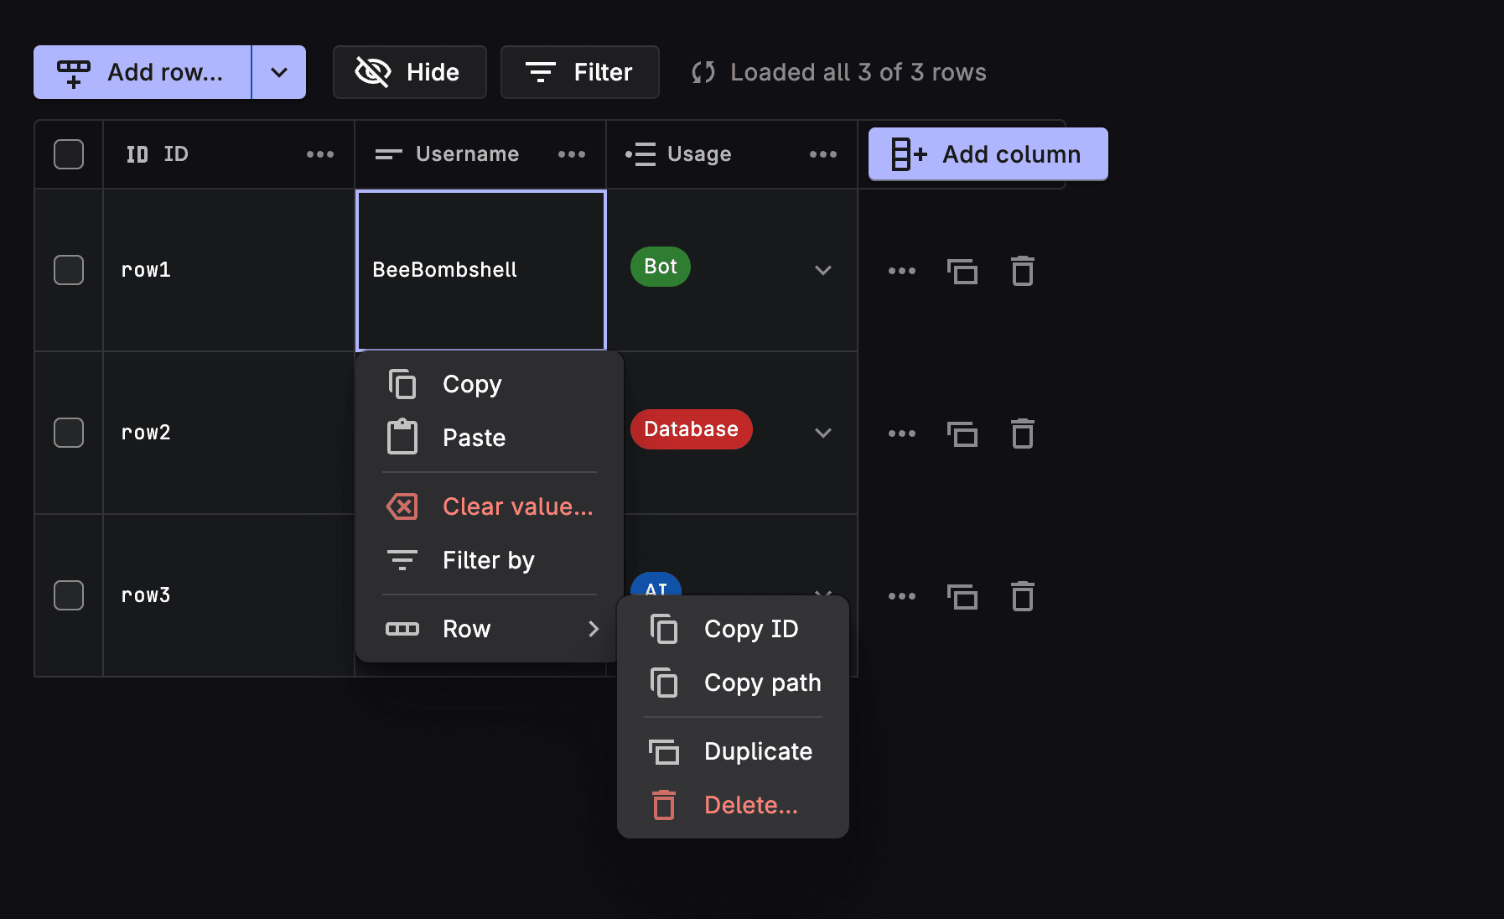Open the three-dot menu for row3
Image resolution: width=1504 pixels, height=919 pixels.
click(901, 596)
